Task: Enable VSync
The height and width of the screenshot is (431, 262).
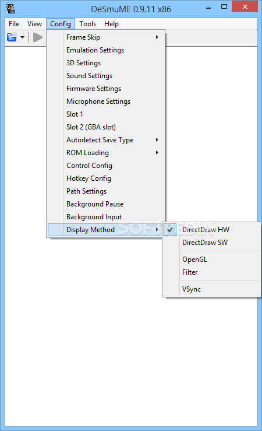Action: pos(211,289)
